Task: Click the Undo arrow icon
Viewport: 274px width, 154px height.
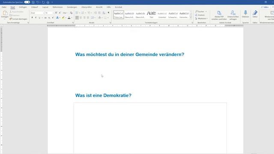Action: (x=37, y=2)
